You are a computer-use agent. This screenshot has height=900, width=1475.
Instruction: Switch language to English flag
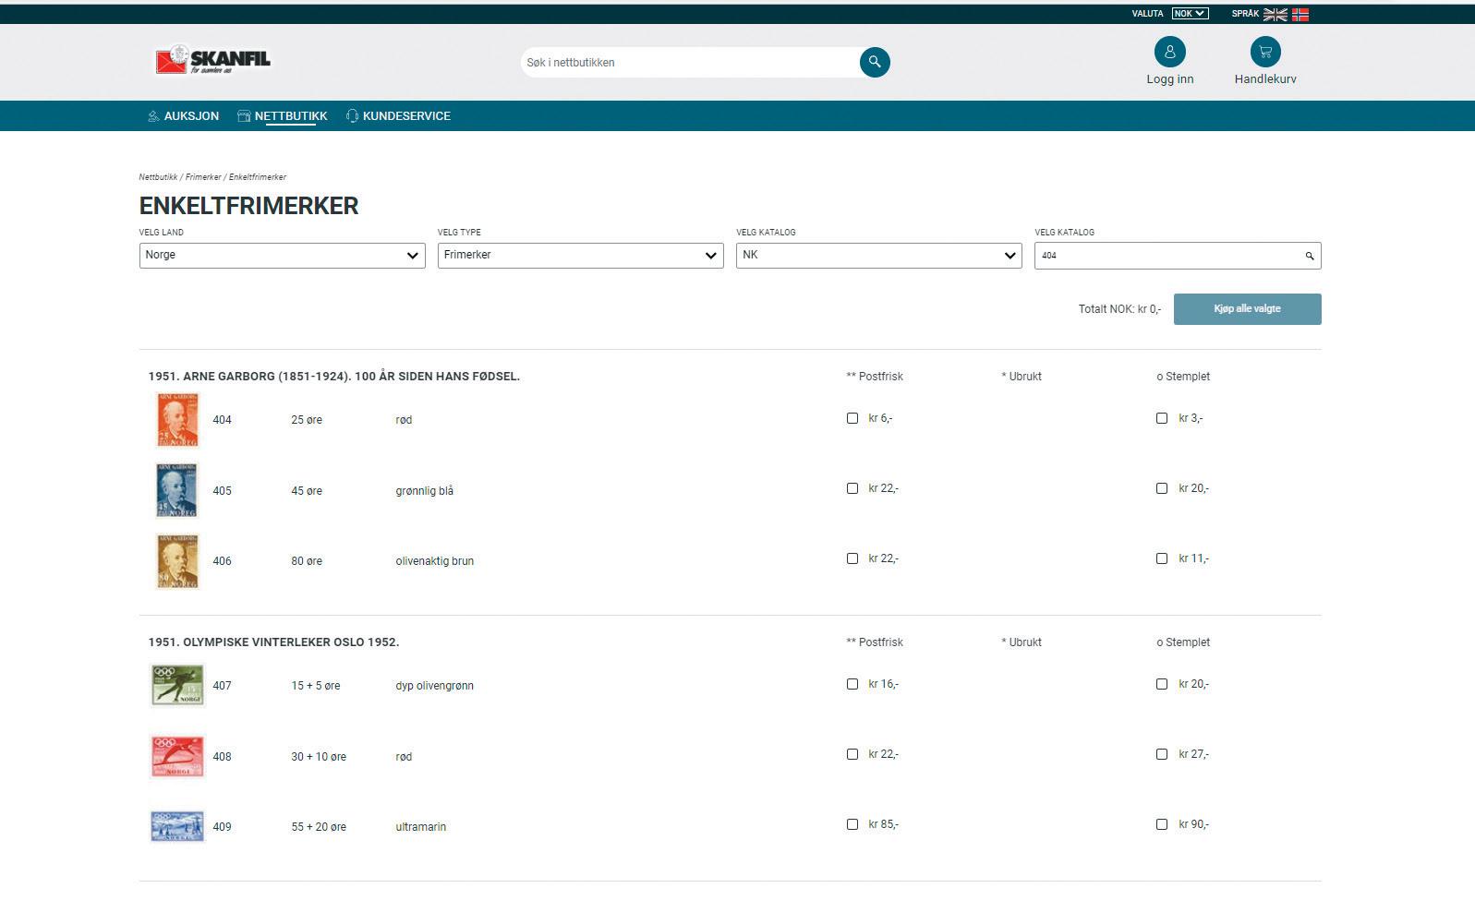pyautogui.click(x=1276, y=14)
